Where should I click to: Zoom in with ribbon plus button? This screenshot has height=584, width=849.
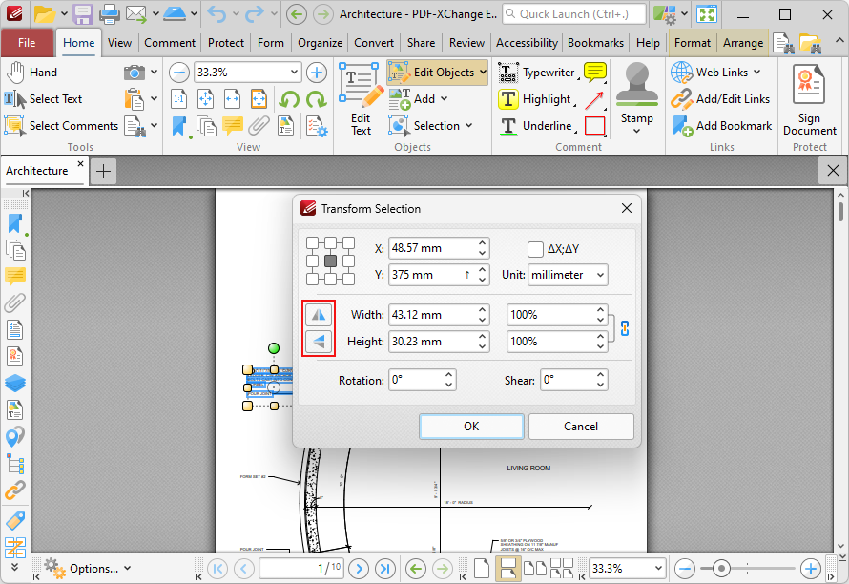316,73
